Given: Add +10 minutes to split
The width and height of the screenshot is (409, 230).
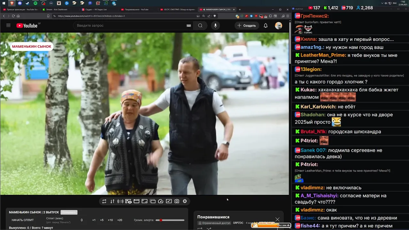Looking at the screenshot, I should 110,220.
